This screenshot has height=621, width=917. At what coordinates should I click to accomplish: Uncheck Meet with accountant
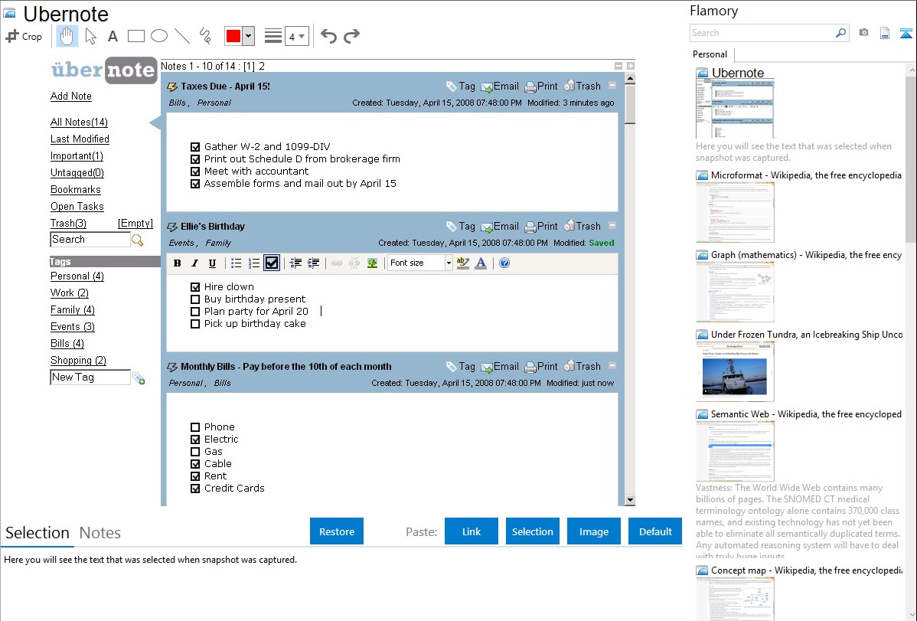[195, 172]
